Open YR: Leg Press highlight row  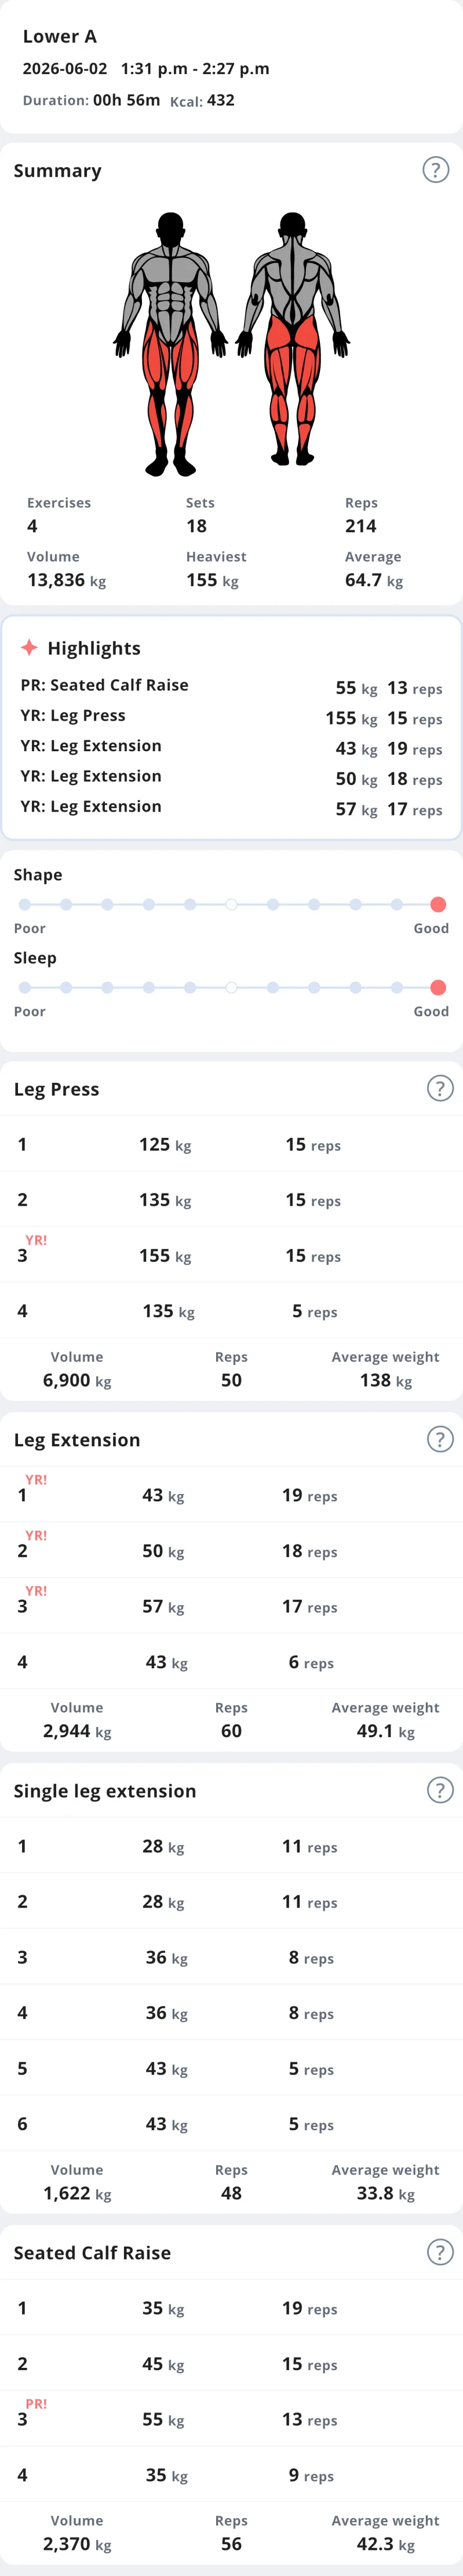pyautogui.click(x=231, y=717)
